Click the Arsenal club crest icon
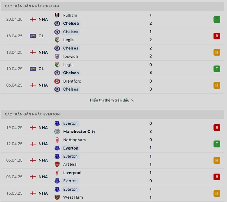 point(57,164)
